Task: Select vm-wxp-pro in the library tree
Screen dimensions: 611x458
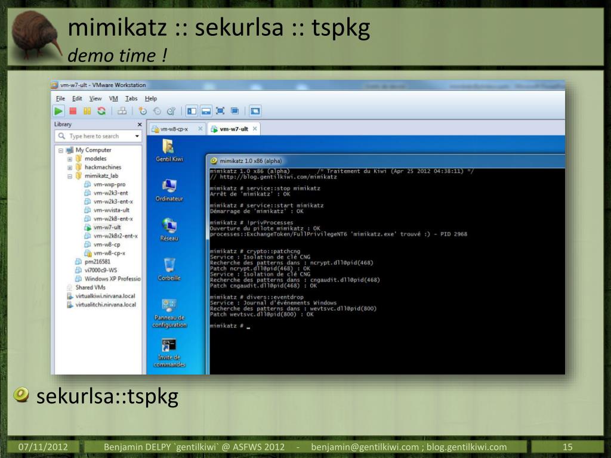Action: 110,184
